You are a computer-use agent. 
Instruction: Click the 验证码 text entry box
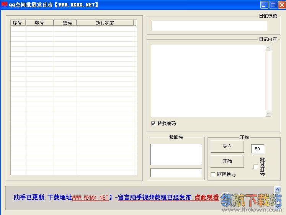[x=176, y=173]
